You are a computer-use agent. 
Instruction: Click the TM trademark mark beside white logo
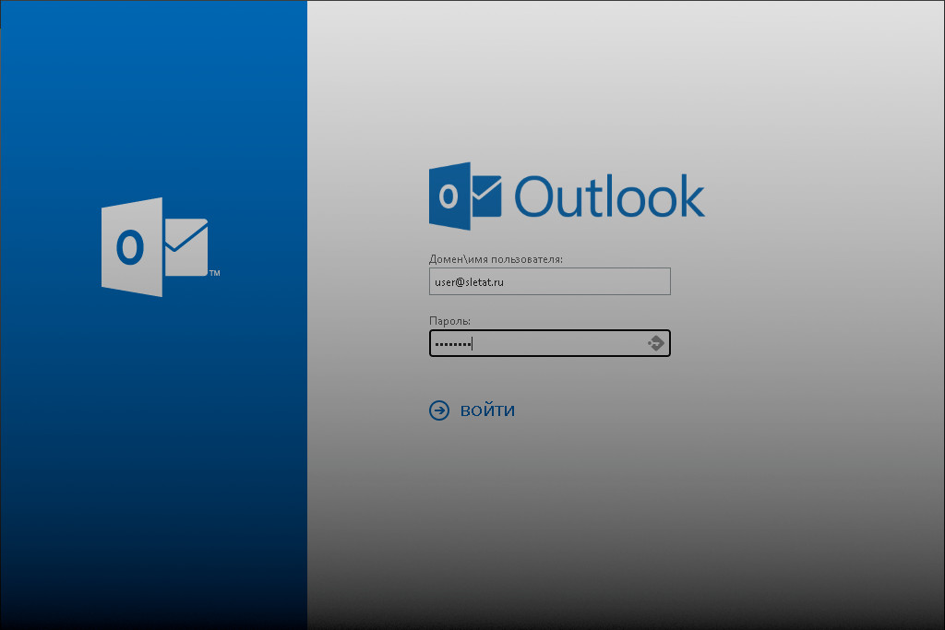214,274
